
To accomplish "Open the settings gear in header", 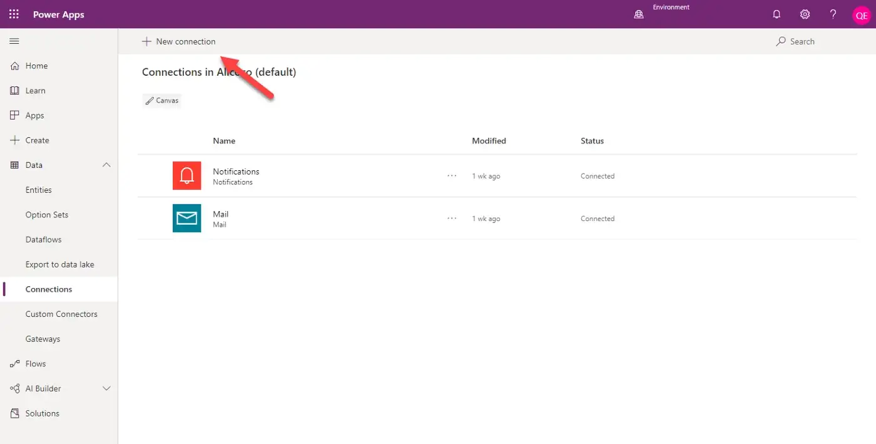I will coord(805,14).
